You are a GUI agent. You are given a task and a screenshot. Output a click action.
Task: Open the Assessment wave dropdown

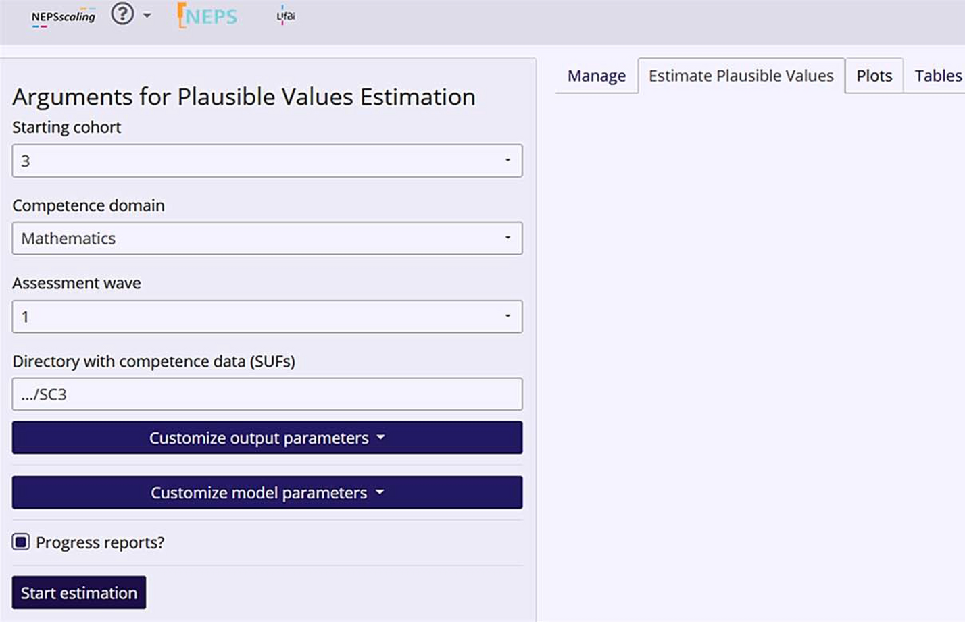click(267, 317)
